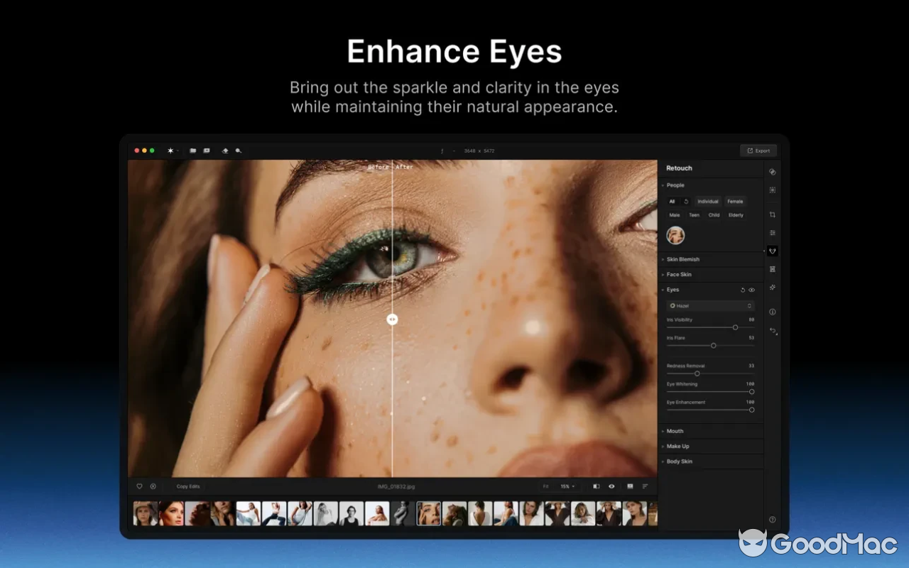Click the Export button

(758, 150)
